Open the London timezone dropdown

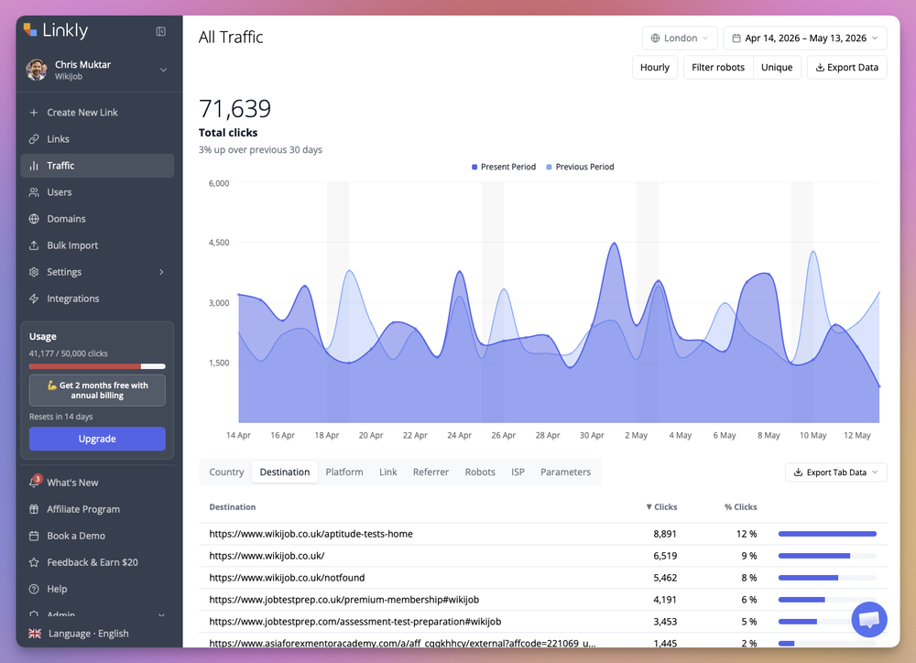pos(680,38)
